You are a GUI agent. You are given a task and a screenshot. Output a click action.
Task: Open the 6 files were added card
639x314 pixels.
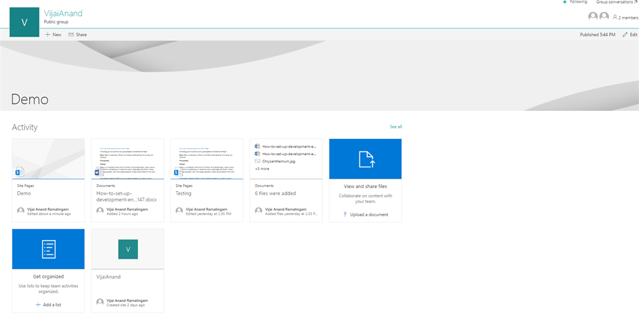[x=275, y=193]
